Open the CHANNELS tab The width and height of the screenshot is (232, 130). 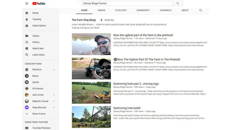pyautogui.click(x=165, y=10)
